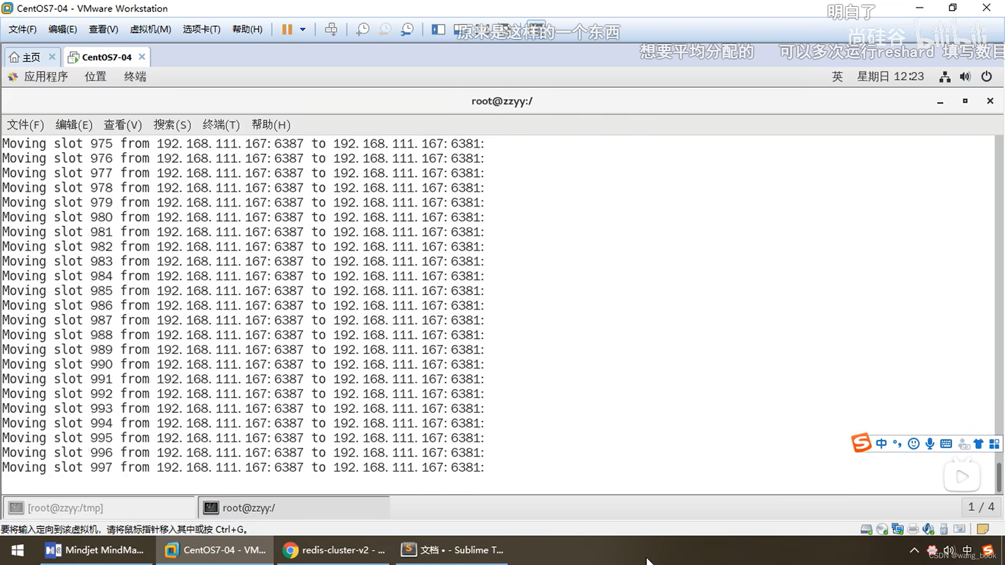Click the send Ctrl+Alt+Del icon
1005x565 pixels.
(x=331, y=29)
